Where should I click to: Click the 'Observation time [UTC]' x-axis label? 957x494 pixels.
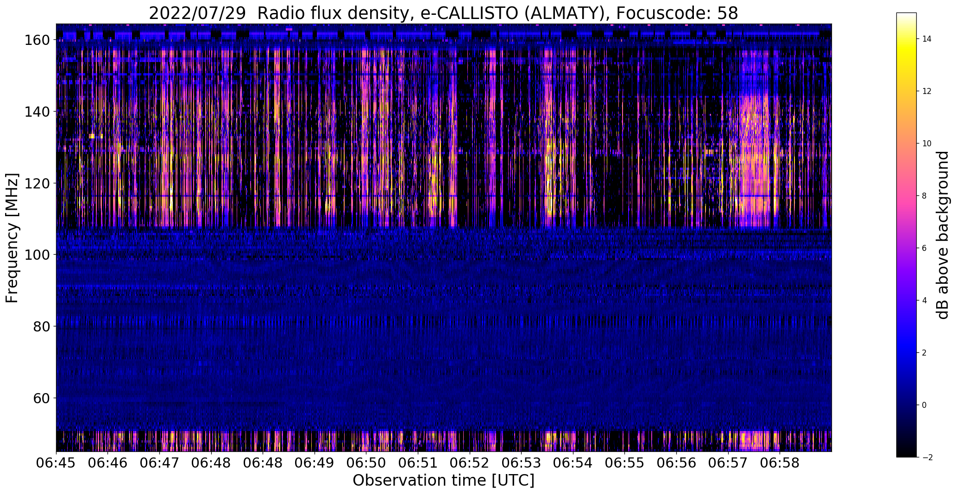pos(443,481)
